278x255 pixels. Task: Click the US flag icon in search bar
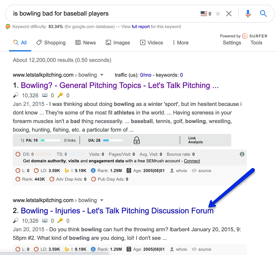[204, 13]
